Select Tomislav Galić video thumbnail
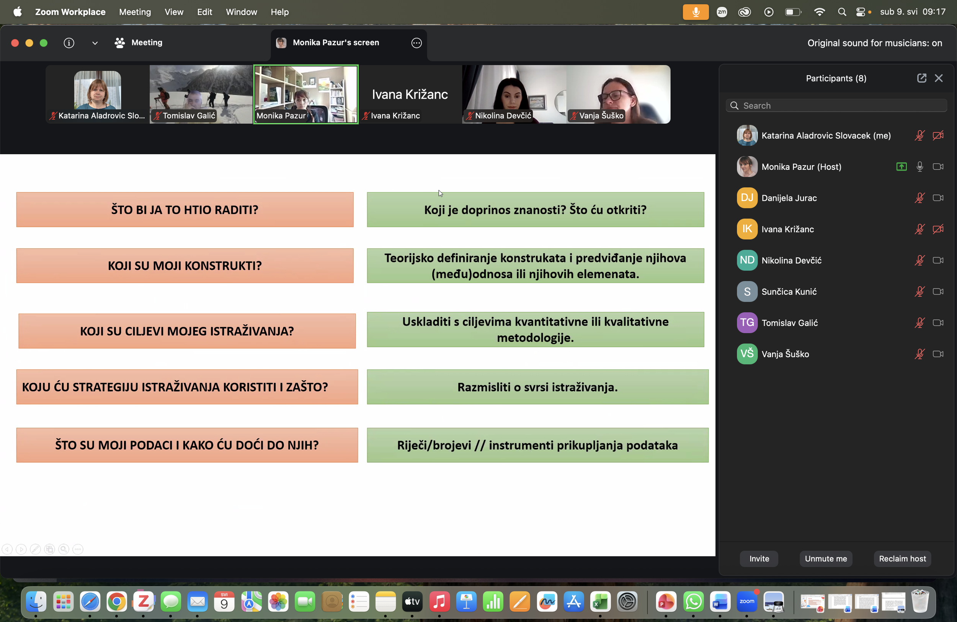This screenshot has height=622, width=957. tap(201, 94)
